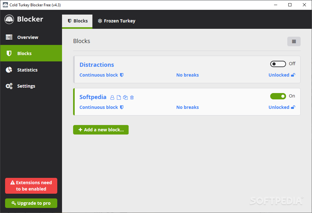312x213 pixels.
Task: Close the Cold Turkey Blocker window
Action: pos(304,5)
